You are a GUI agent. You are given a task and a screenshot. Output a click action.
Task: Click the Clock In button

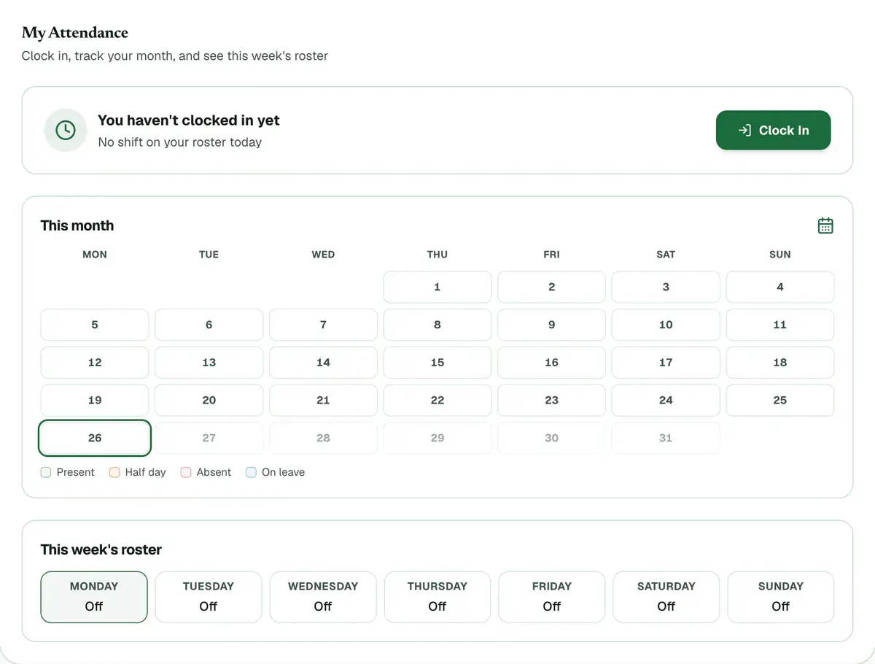774,130
